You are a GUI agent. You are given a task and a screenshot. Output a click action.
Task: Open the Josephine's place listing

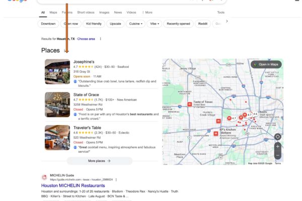(84, 62)
